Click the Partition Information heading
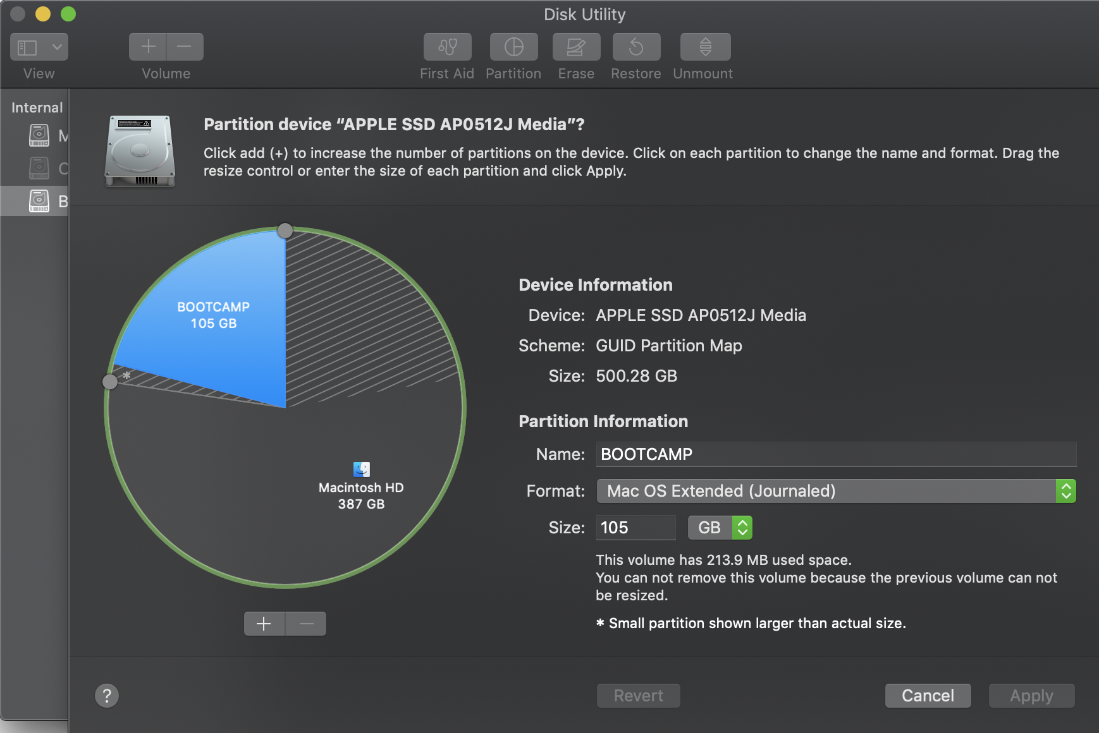The image size is (1099, 733). point(603,421)
